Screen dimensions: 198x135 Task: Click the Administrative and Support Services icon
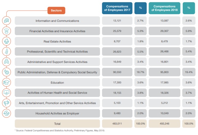point(6,62)
